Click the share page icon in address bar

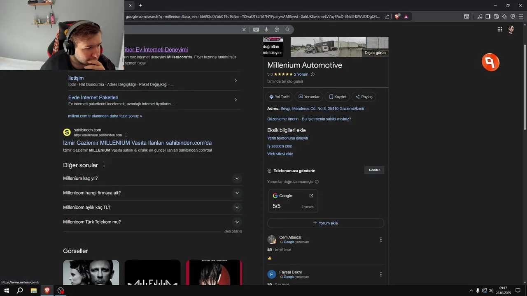387,16
